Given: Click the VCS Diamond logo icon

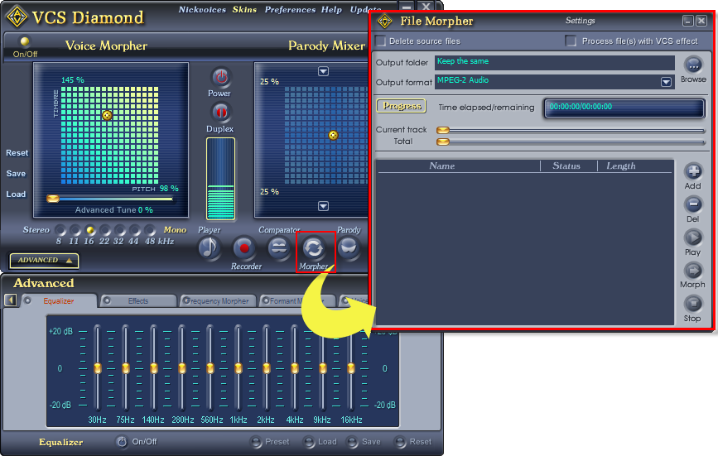Looking at the screenshot, I should [17, 17].
